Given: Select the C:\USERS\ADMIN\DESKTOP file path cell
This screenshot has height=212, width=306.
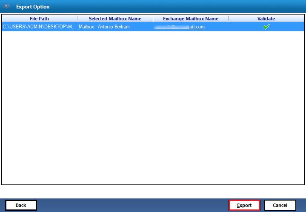Looking at the screenshot, I should 40,27.
